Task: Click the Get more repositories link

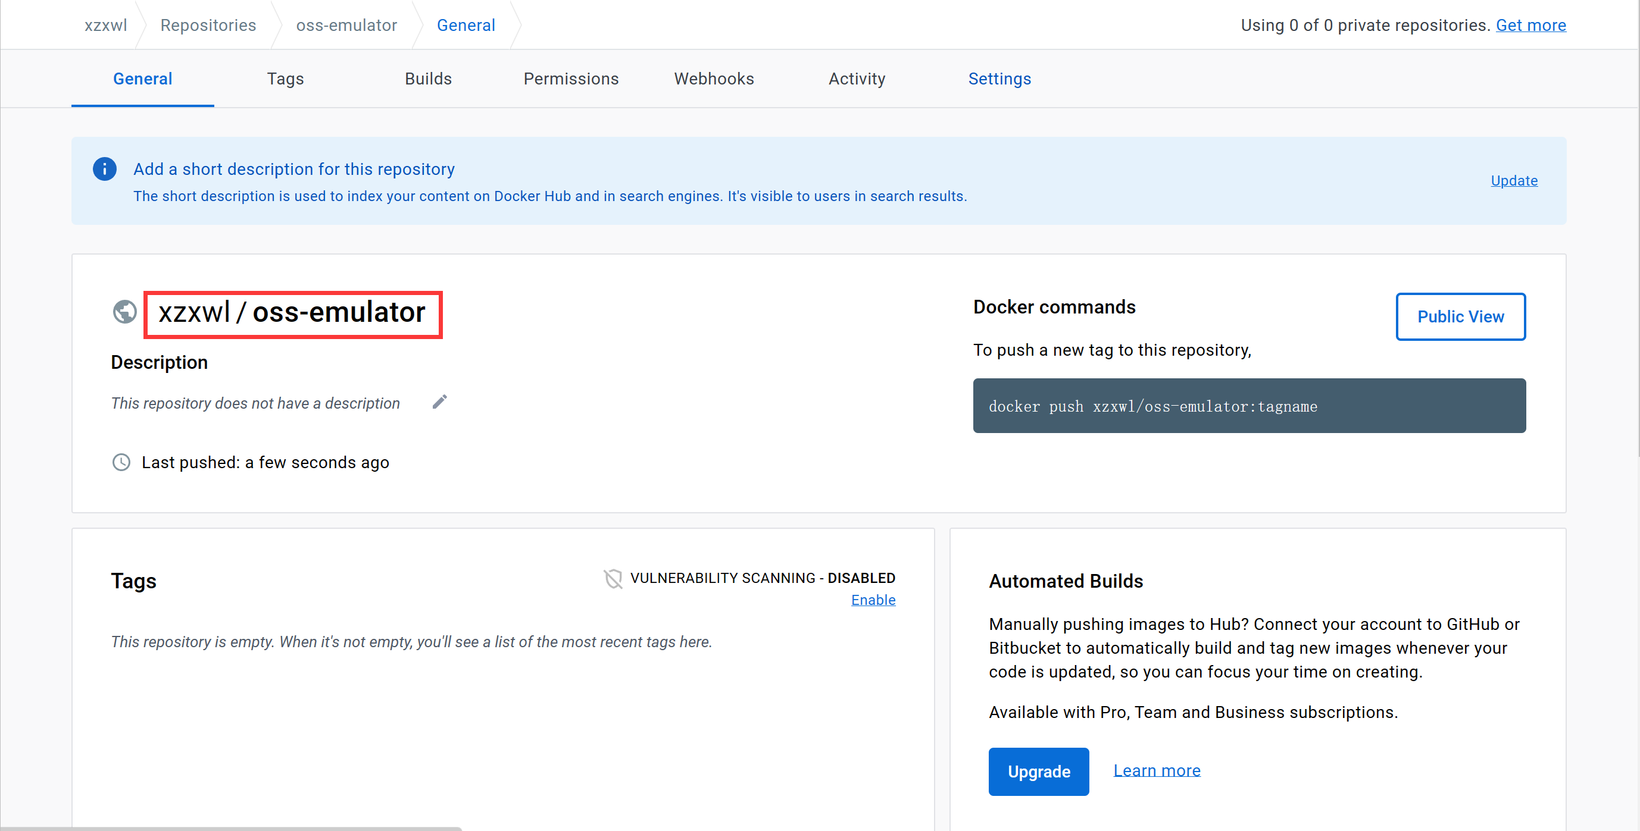Action: [1530, 26]
